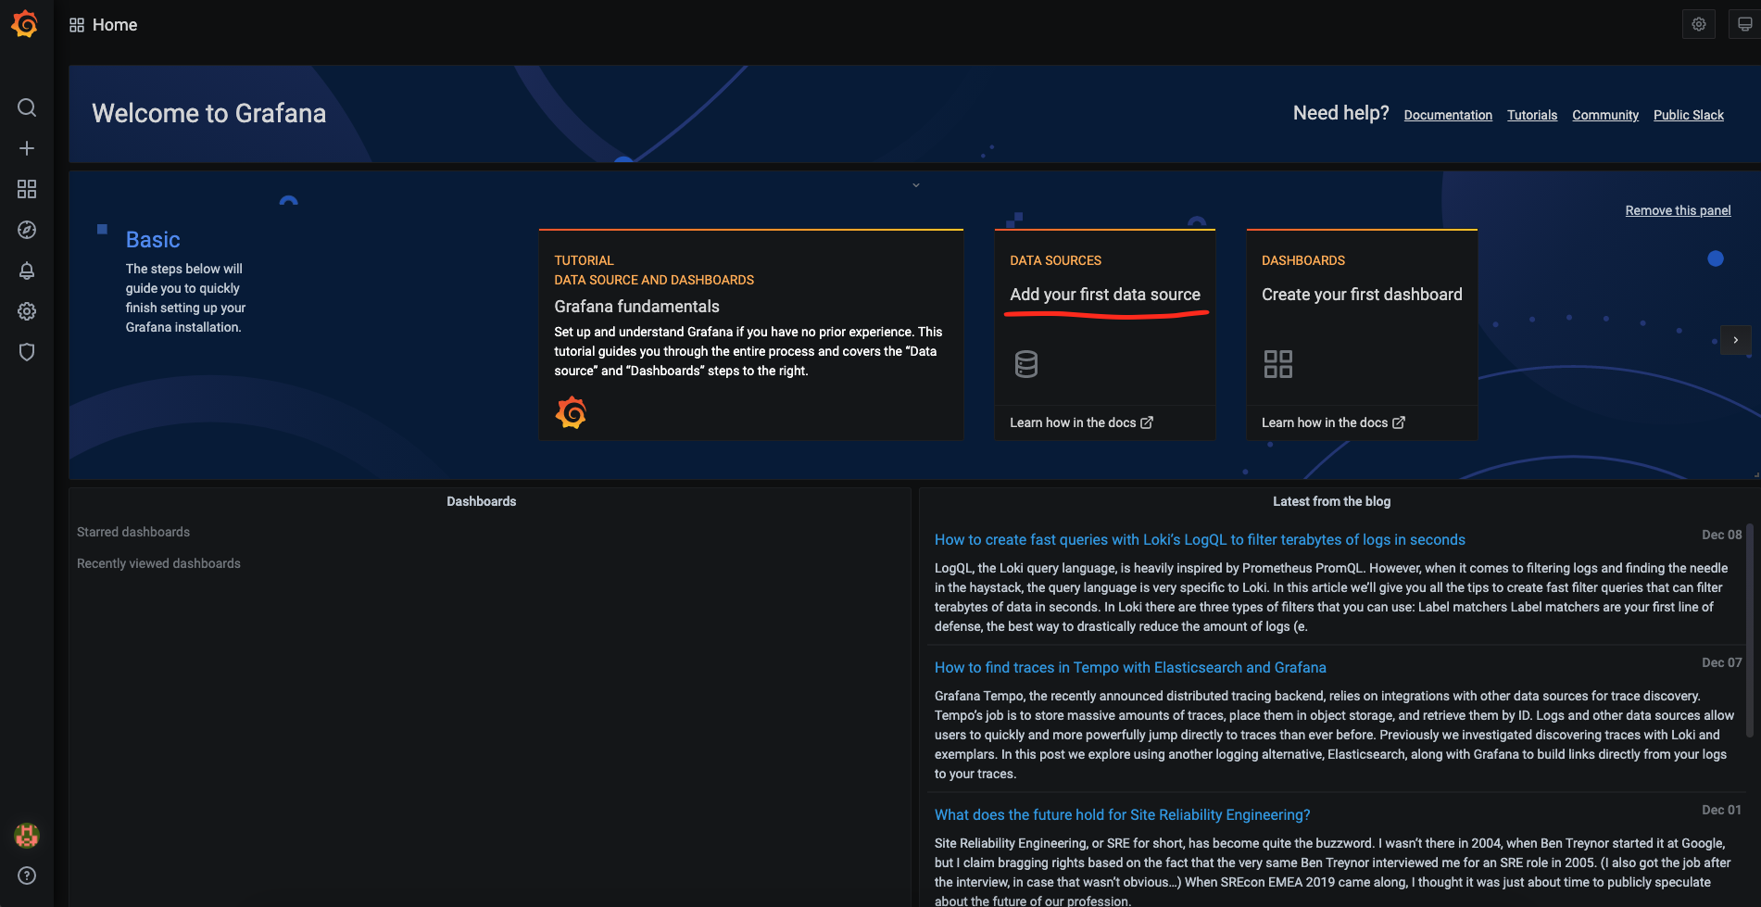1761x907 pixels.
Task: Open the Create plus menu
Action: [27, 148]
